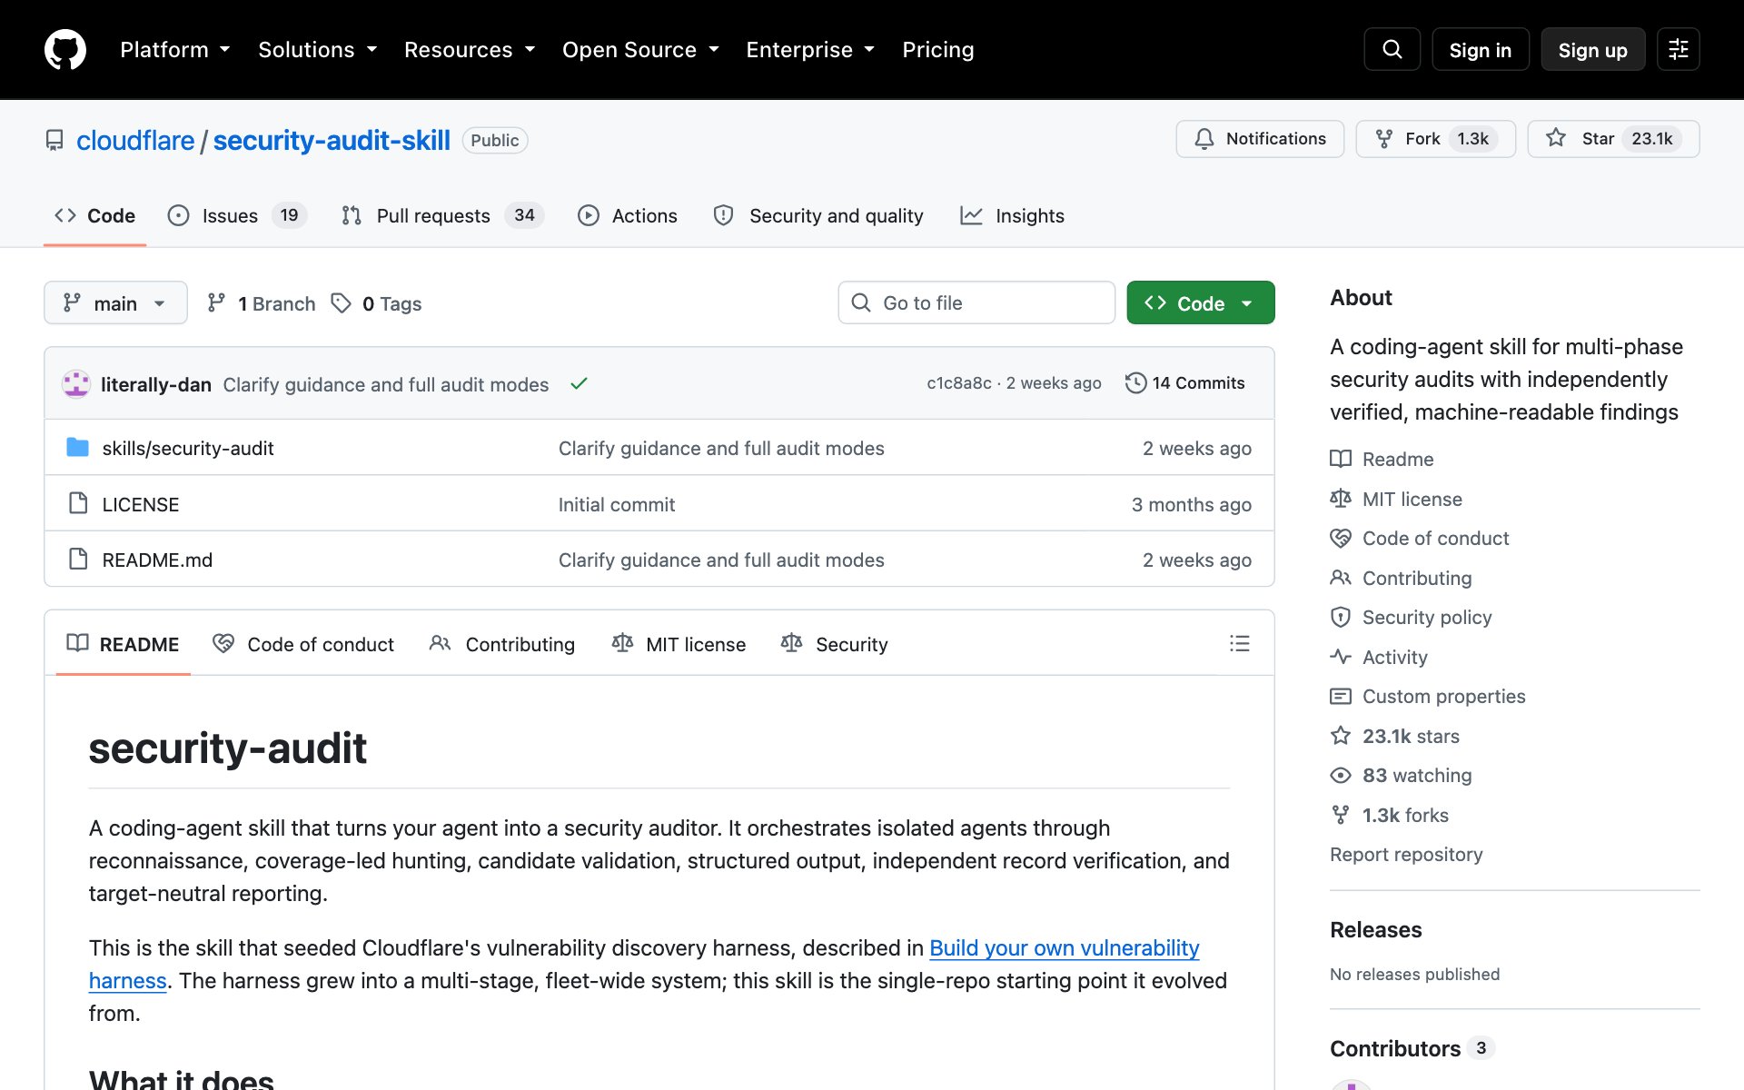Follow the Build your own vulnerability link
This screenshot has width=1744, height=1090.
pyautogui.click(x=1065, y=947)
